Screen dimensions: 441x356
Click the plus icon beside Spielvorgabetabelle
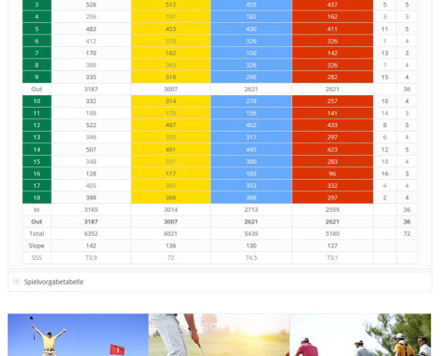pyautogui.click(x=16, y=281)
